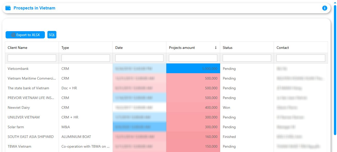Click the ALUMINIUM BOAT type cell
This screenshot has height=152, width=337.
[86, 137]
